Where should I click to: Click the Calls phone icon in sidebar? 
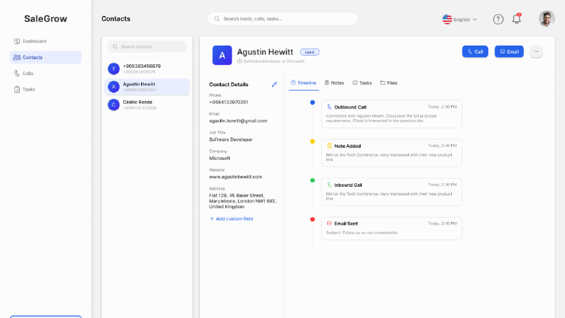(17, 73)
